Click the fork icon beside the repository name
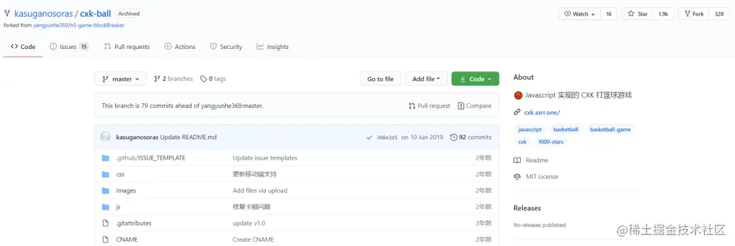735x246 pixels. [x=7, y=14]
